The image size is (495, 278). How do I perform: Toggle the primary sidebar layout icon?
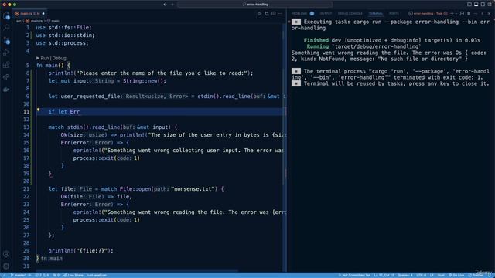(x=469, y=5)
